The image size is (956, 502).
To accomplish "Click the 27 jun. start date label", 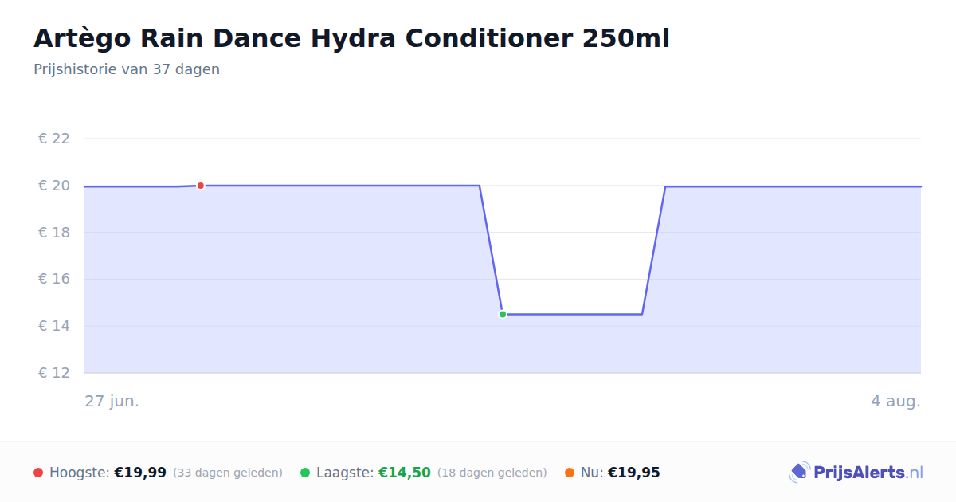I will (112, 401).
